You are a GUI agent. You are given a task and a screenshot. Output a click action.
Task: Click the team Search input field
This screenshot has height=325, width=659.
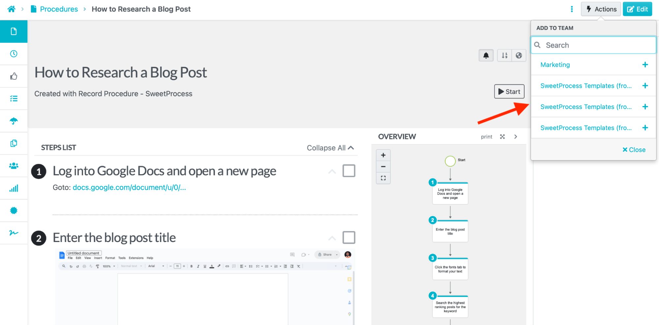[593, 45]
